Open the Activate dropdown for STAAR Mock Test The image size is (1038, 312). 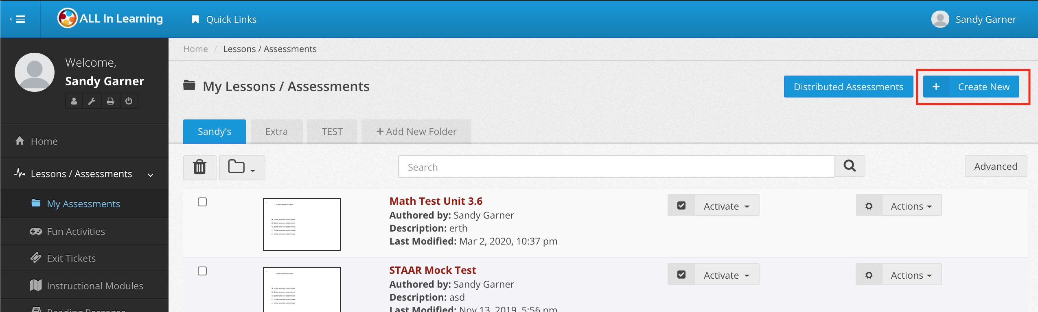pyautogui.click(x=727, y=275)
